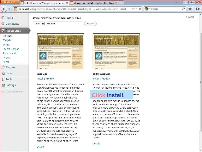Screen dimensions: 202x152
Task: Click the magnifier icon in the search box
Action: point(183,9)
